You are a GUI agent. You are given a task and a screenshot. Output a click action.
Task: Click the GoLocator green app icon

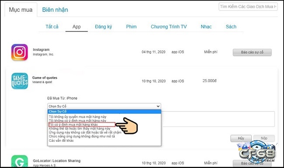(20, 161)
